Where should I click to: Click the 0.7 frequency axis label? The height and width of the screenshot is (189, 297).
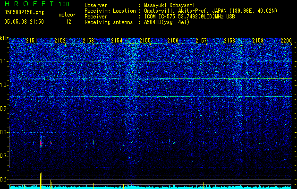point(3,156)
